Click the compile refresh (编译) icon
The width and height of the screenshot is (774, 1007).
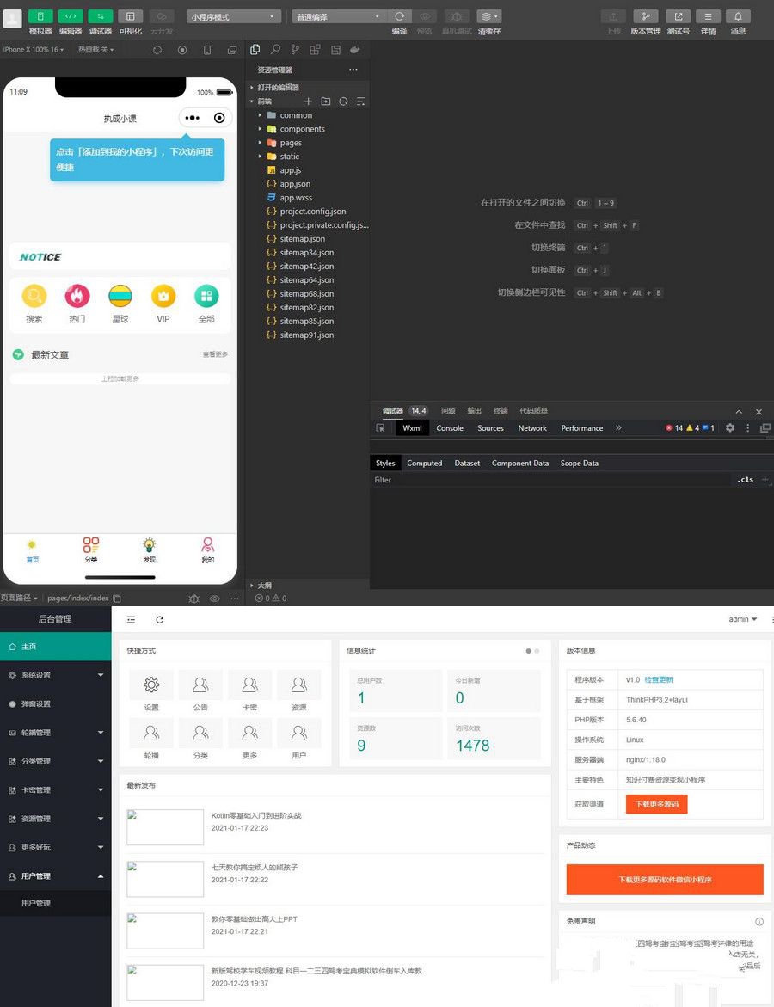(x=399, y=16)
